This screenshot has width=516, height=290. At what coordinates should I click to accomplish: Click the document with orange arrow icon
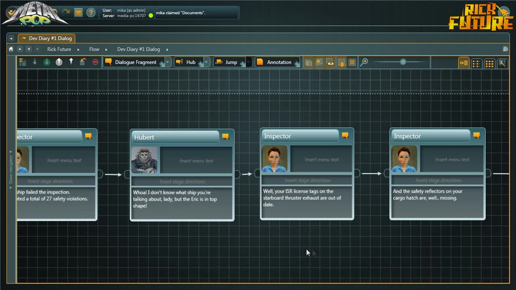click(x=83, y=62)
